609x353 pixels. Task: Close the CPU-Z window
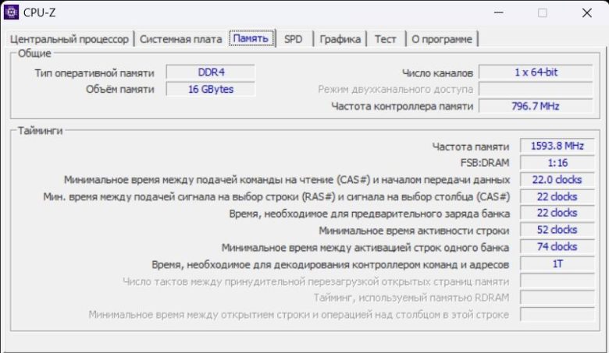(587, 12)
